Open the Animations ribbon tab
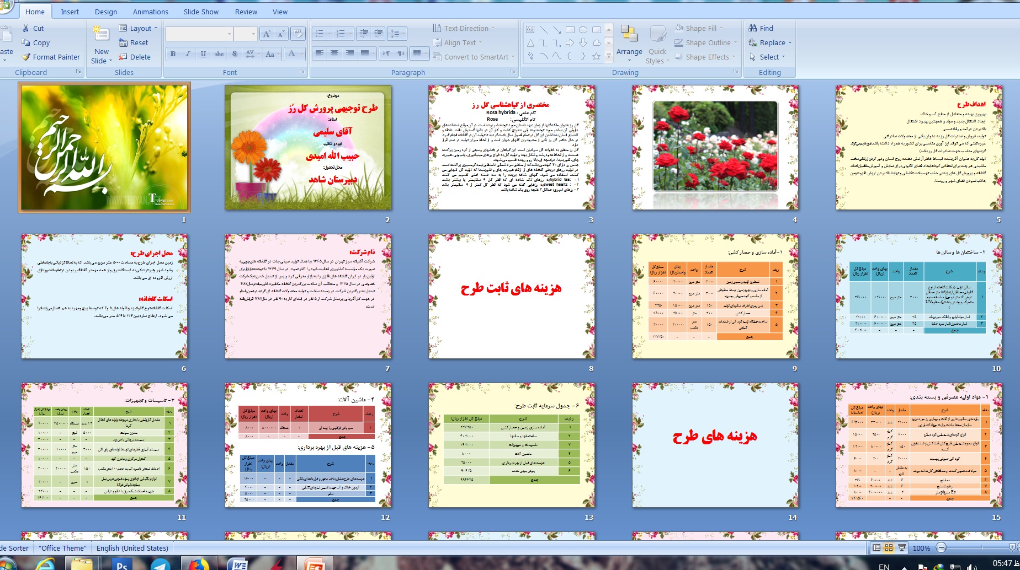 click(x=150, y=12)
